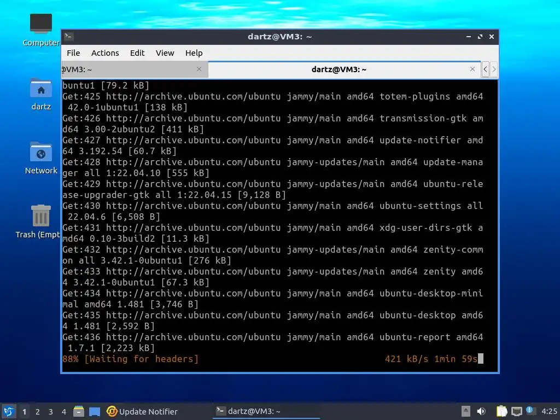This screenshot has width=560, height=420.
Task: Open the View menu
Action: click(x=165, y=53)
